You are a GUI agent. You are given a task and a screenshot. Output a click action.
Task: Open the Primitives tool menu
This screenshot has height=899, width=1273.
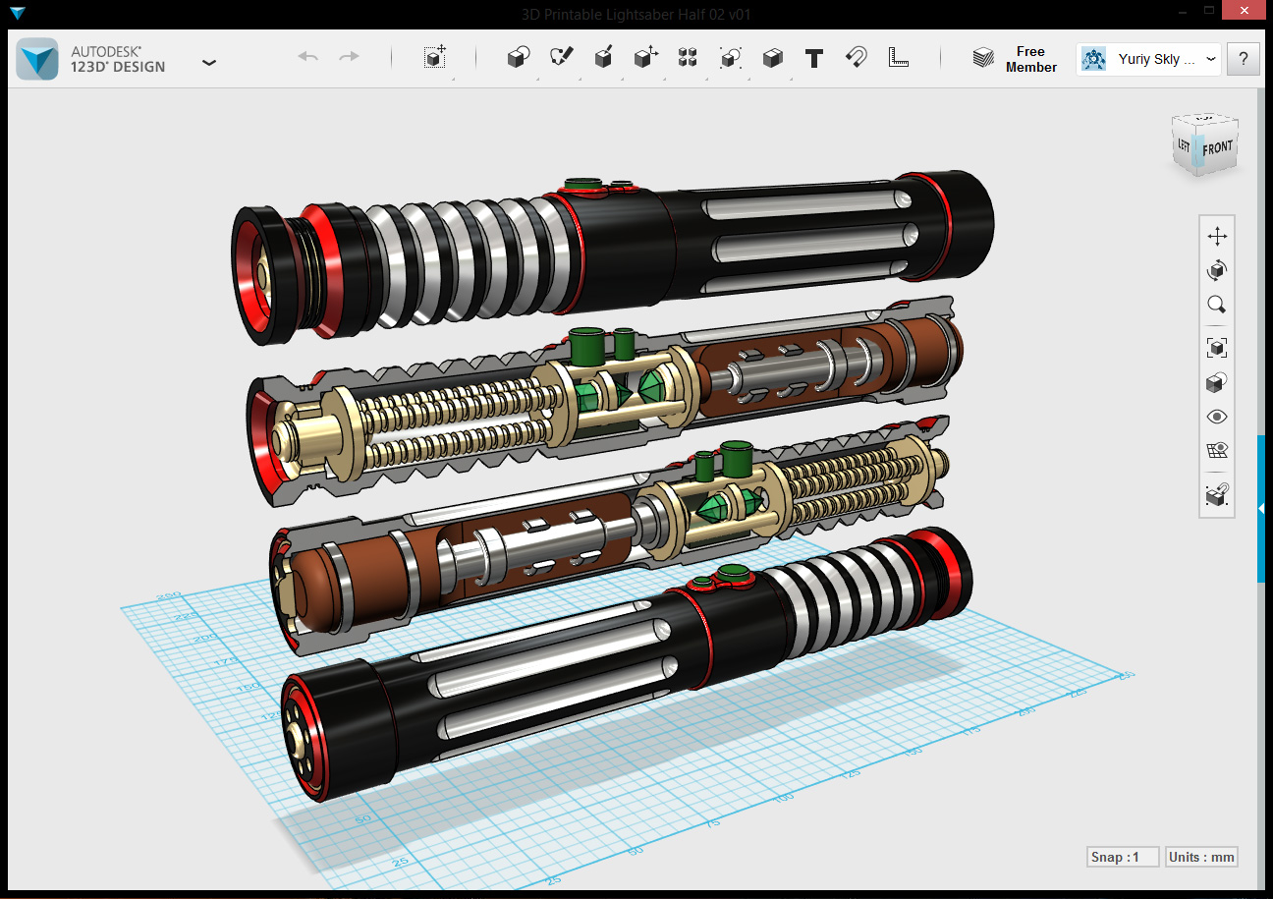(518, 58)
